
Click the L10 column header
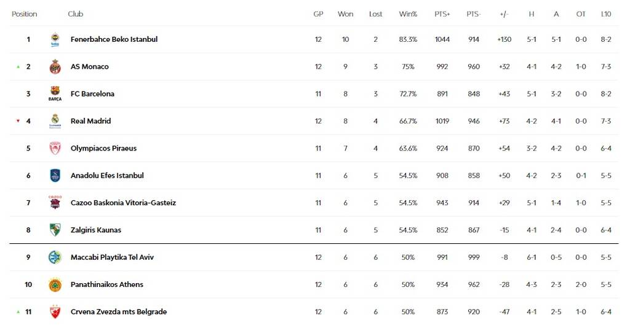pyautogui.click(x=605, y=14)
